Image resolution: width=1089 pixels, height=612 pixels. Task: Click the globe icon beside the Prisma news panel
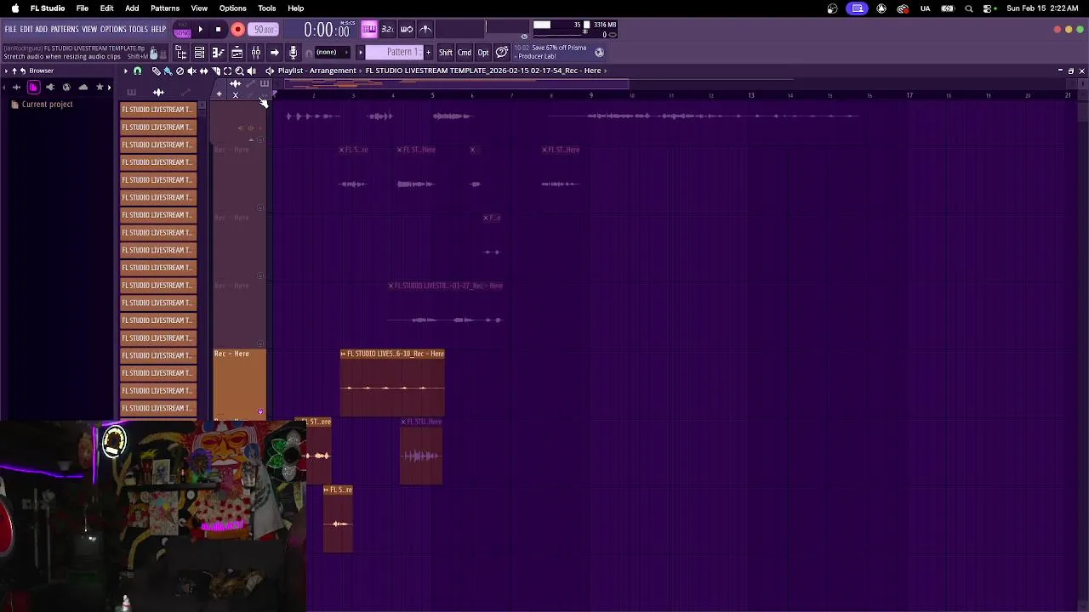pos(600,52)
